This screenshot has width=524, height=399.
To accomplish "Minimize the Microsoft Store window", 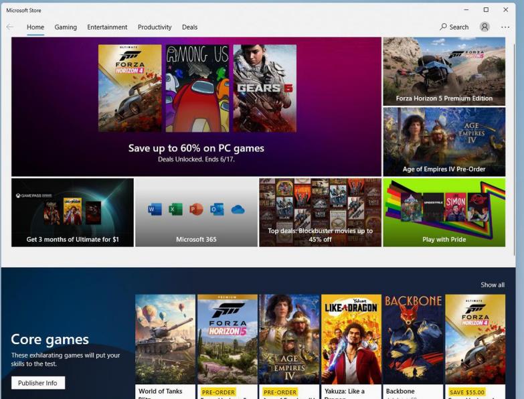I will 466,10.
